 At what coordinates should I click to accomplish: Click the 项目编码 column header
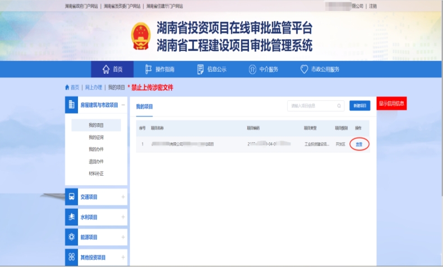pos(253,128)
